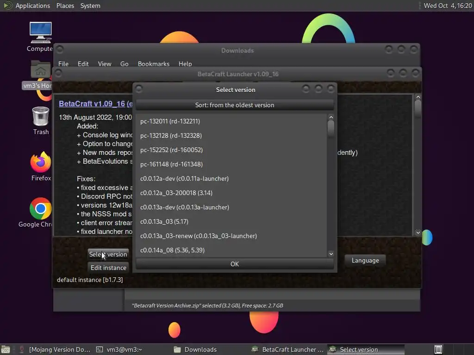Click the Language button
The image size is (474, 355).
tap(365, 261)
